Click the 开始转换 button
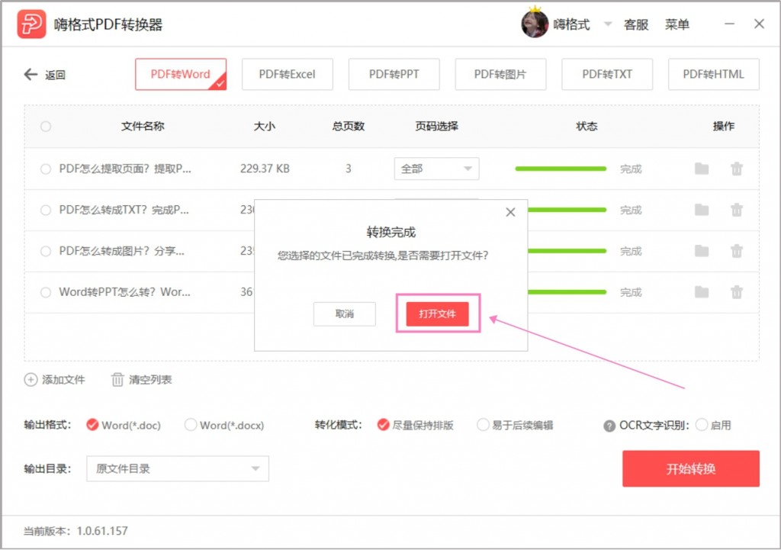 tap(691, 469)
